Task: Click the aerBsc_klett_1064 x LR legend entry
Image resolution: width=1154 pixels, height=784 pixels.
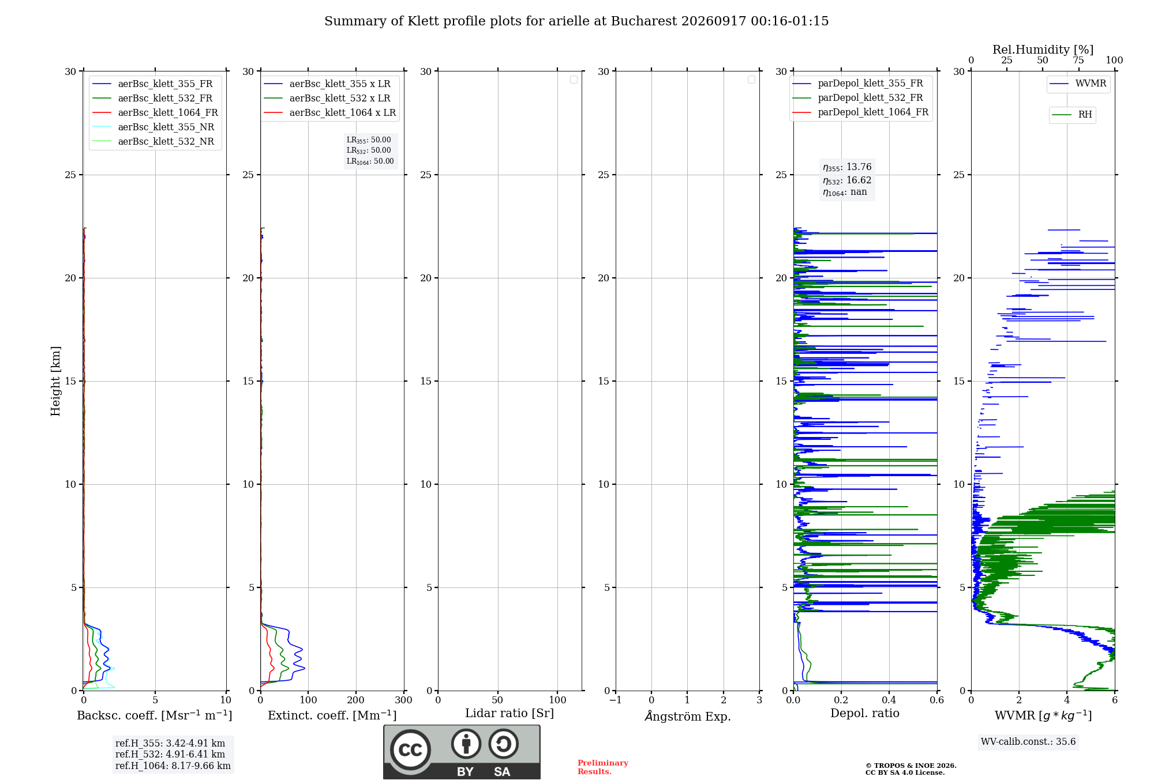Action: (331, 113)
